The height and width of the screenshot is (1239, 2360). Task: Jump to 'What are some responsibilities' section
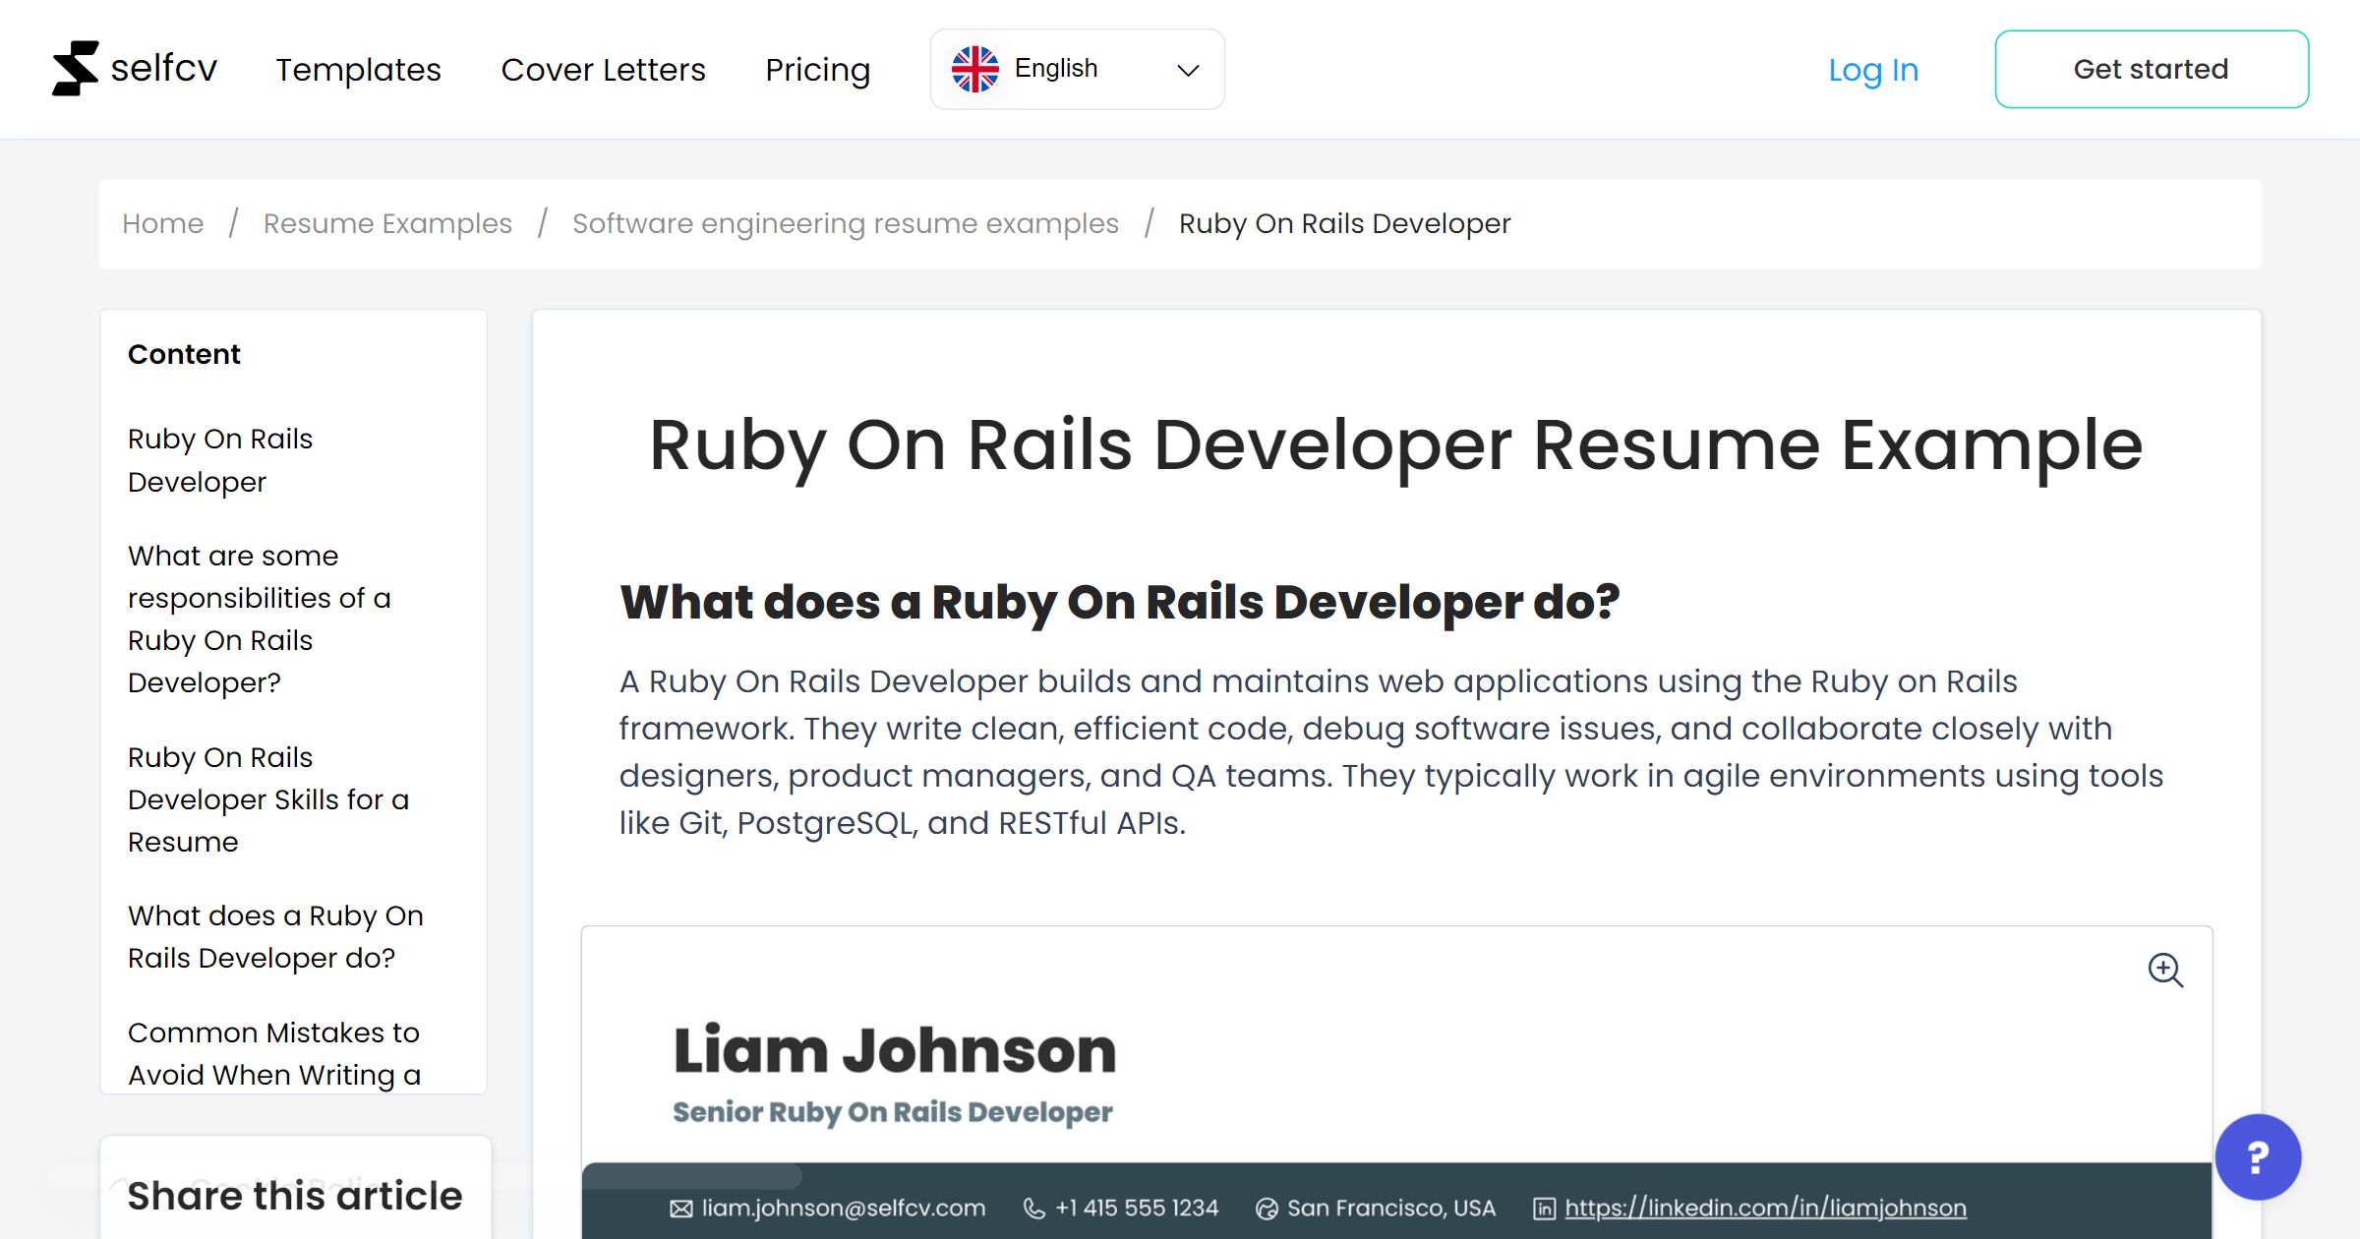point(260,619)
